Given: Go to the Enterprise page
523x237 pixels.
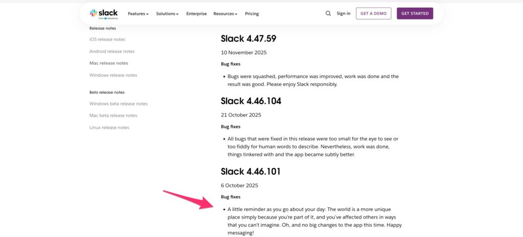Looking at the screenshot, I should tap(197, 14).
